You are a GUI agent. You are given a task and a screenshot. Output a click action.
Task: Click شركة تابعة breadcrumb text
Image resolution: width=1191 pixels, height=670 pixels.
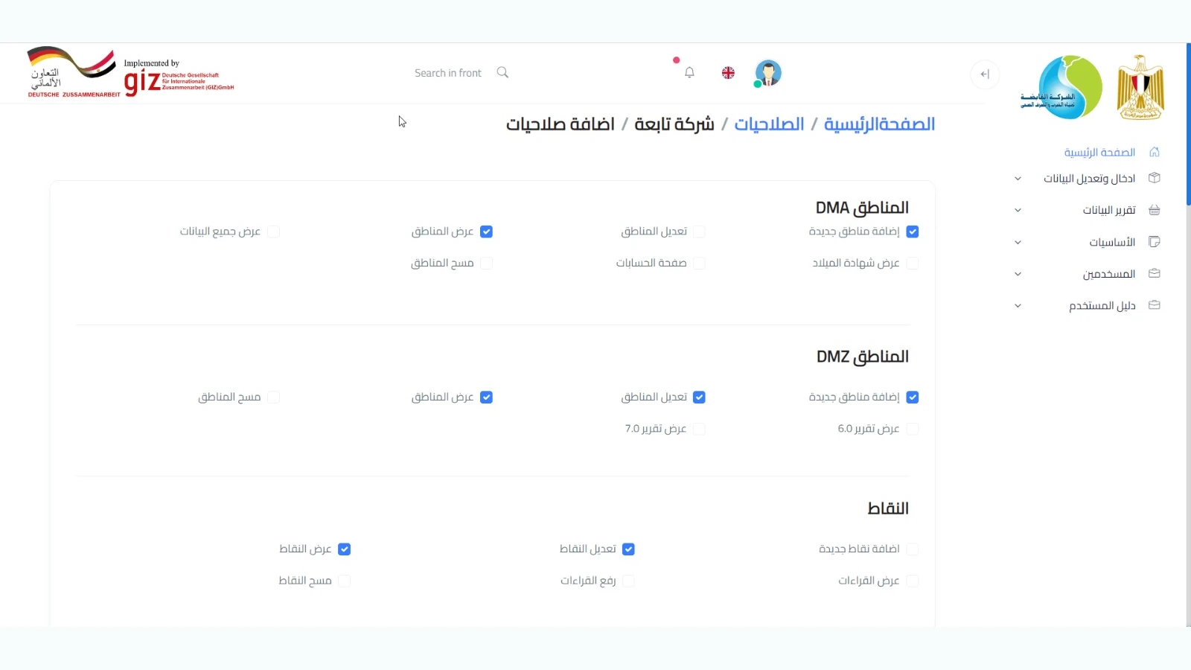(x=674, y=124)
